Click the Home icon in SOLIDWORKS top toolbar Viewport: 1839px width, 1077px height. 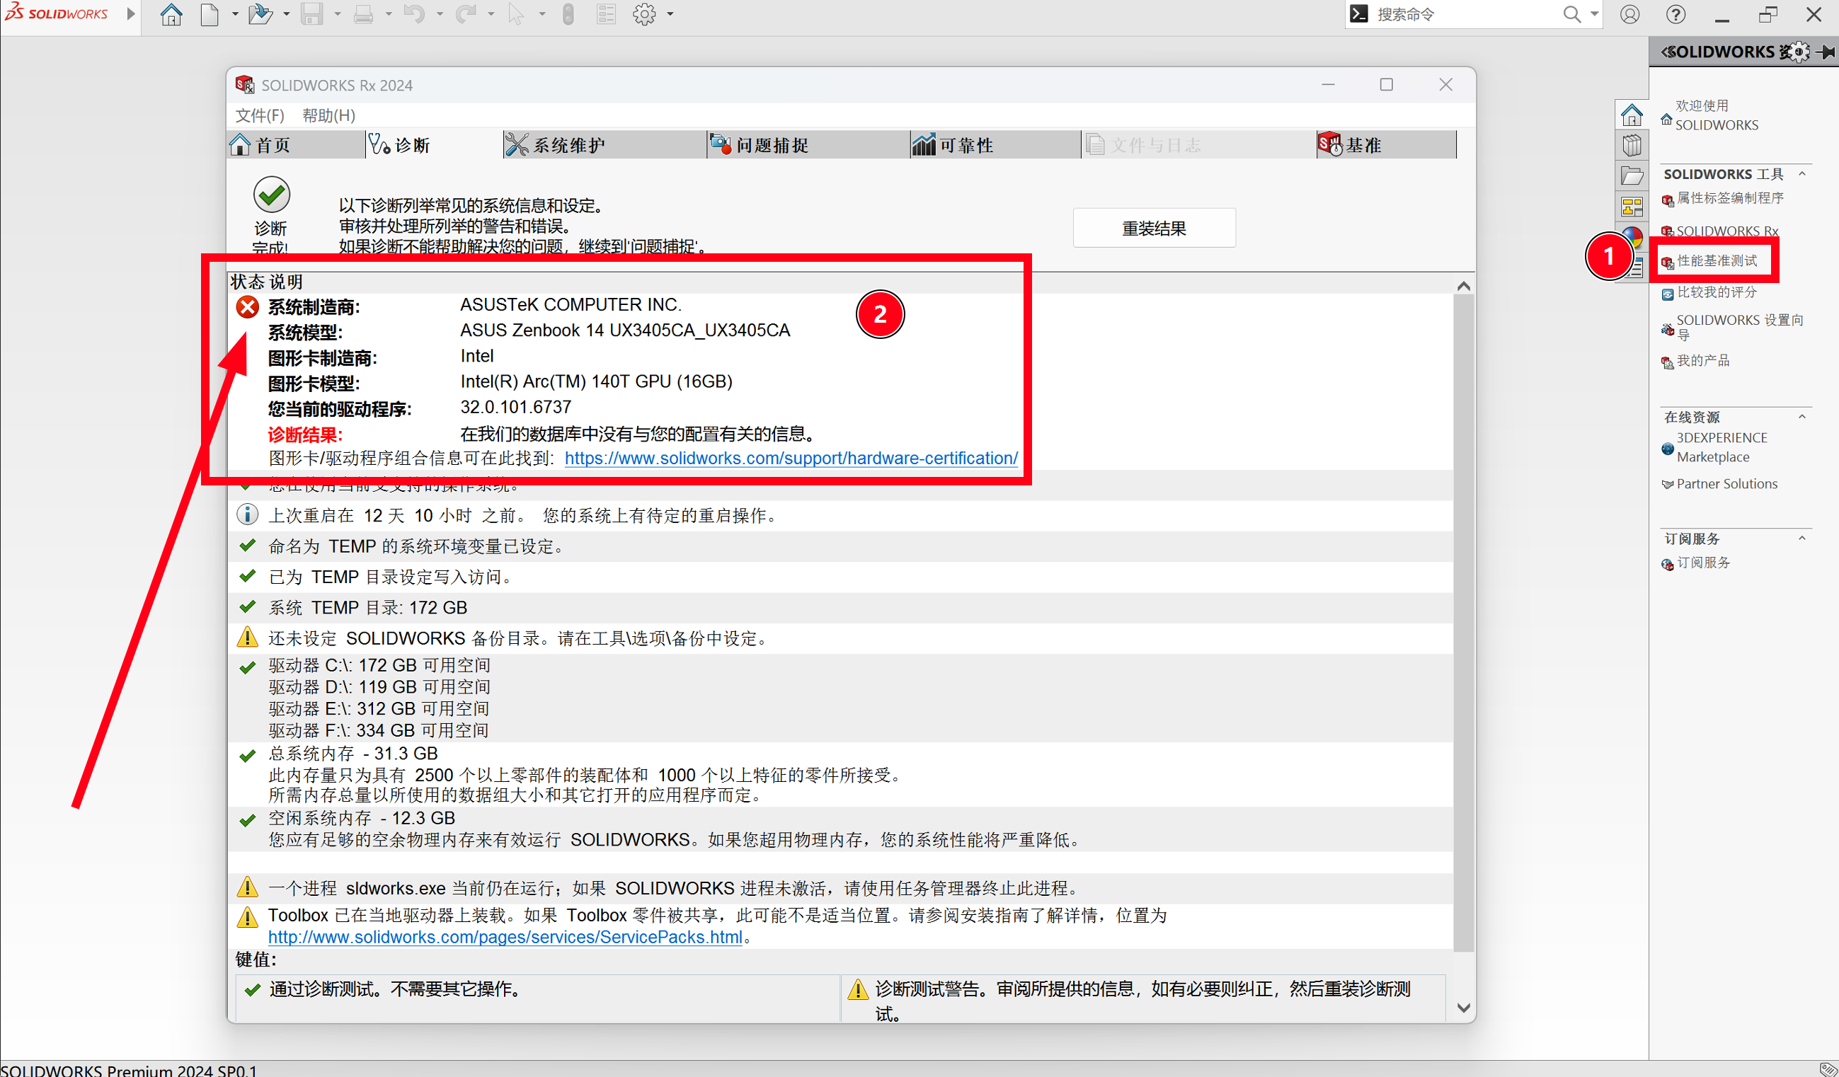[171, 15]
